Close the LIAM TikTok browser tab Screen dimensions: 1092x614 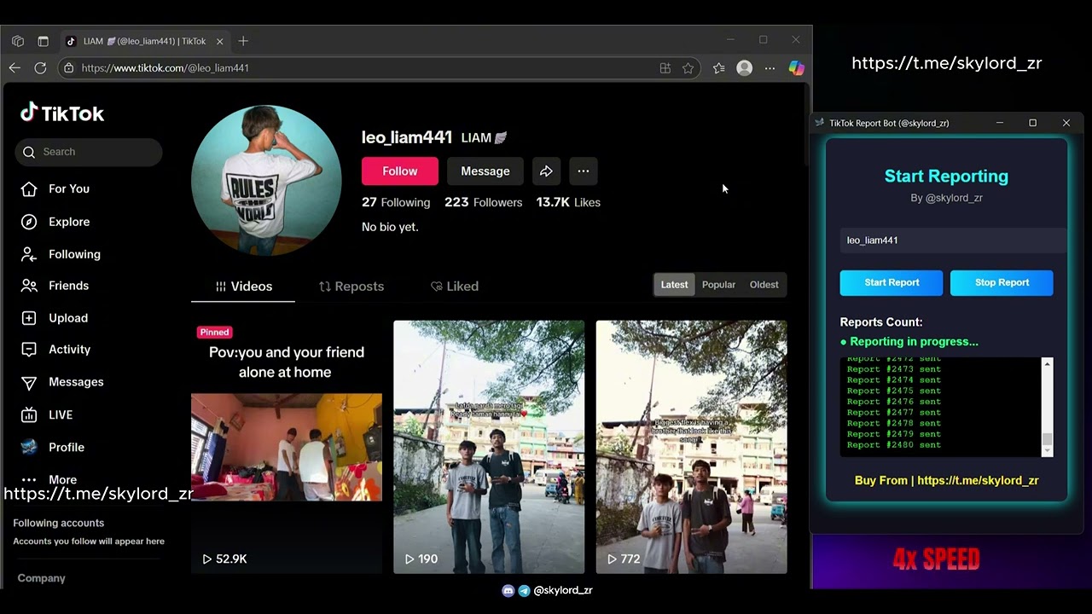[x=219, y=41]
